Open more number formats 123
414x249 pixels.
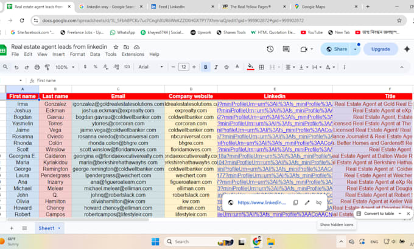coord(127,67)
